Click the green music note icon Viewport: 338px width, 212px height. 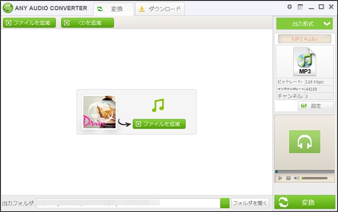158,105
